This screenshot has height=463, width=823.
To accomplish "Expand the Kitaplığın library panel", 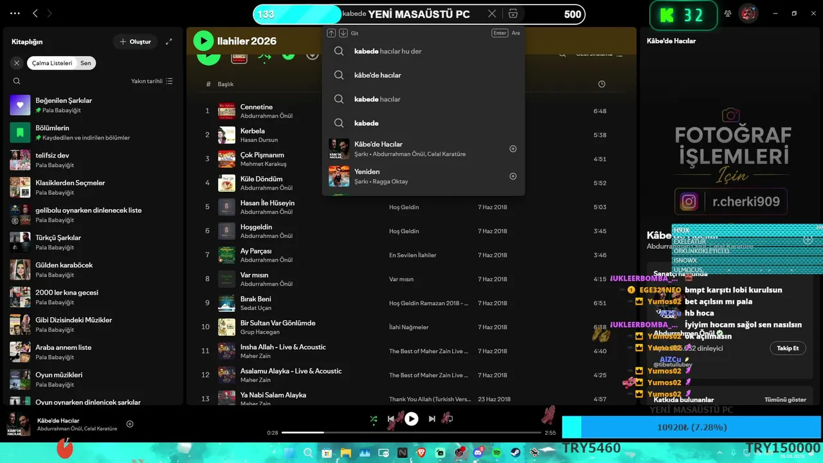I will (x=169, y=42).
